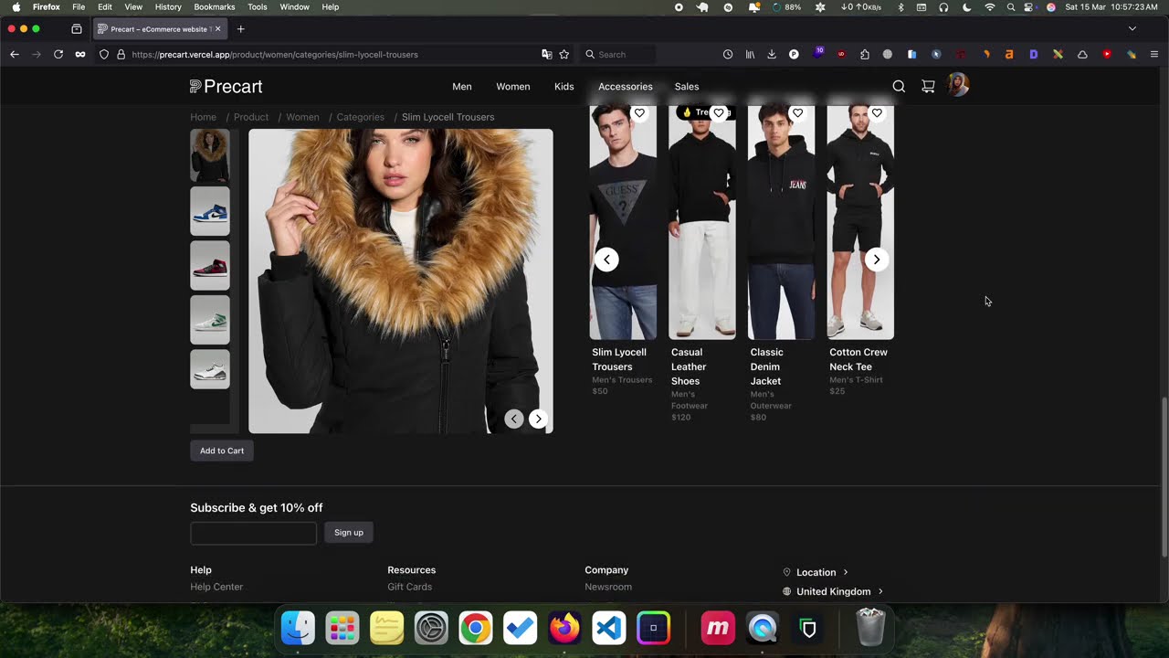Click the Precart logo
The width and height of the screenshot is (1169, 658).
click(x=226, y=87)
